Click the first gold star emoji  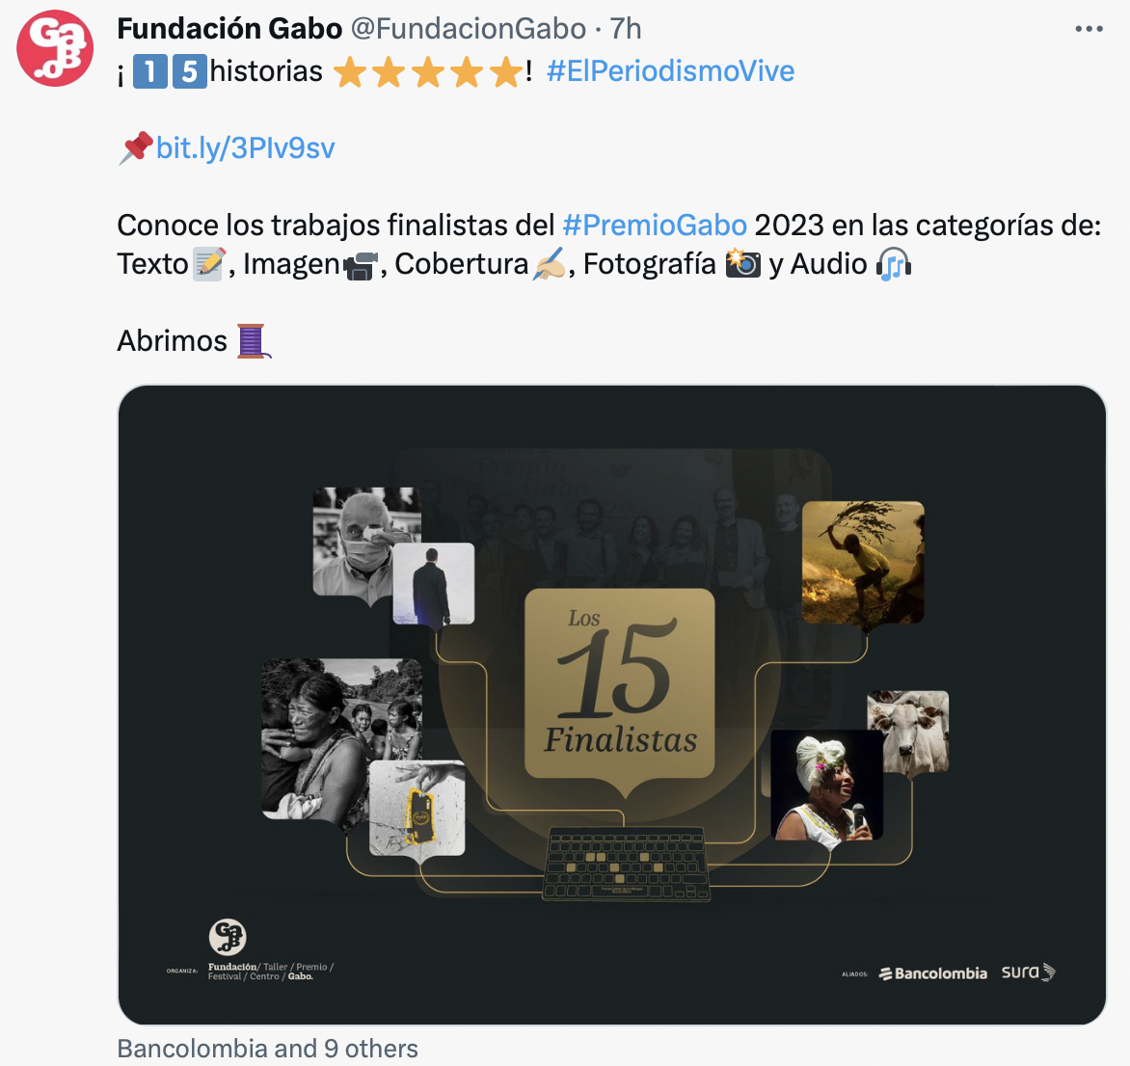(350, 72)
